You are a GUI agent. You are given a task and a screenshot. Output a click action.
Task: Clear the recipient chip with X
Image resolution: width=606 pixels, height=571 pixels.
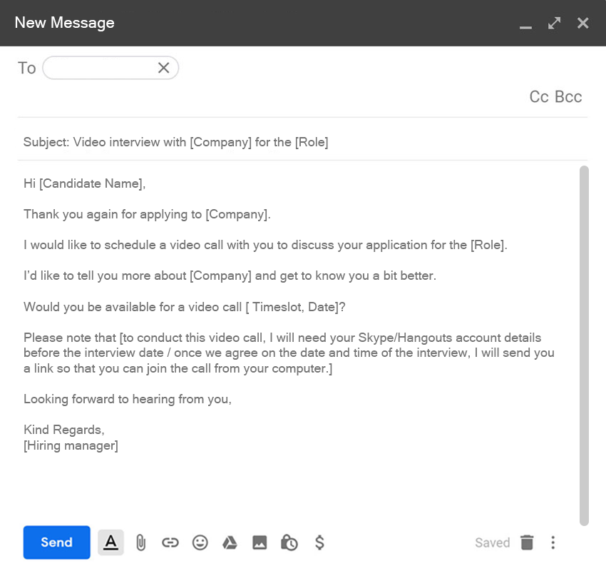[163, 68]
